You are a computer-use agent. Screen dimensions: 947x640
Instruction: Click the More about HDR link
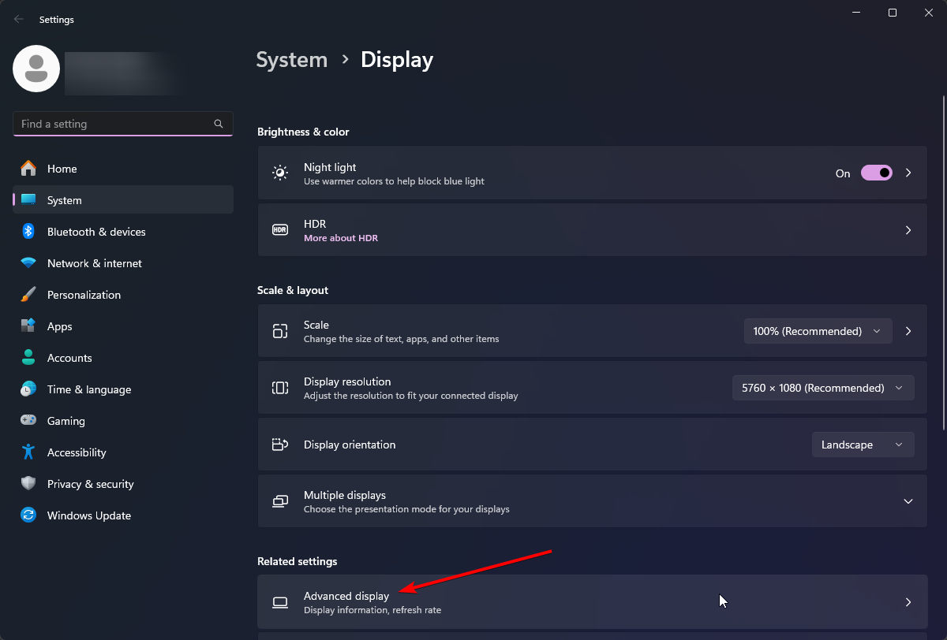(x=341, y=238)
